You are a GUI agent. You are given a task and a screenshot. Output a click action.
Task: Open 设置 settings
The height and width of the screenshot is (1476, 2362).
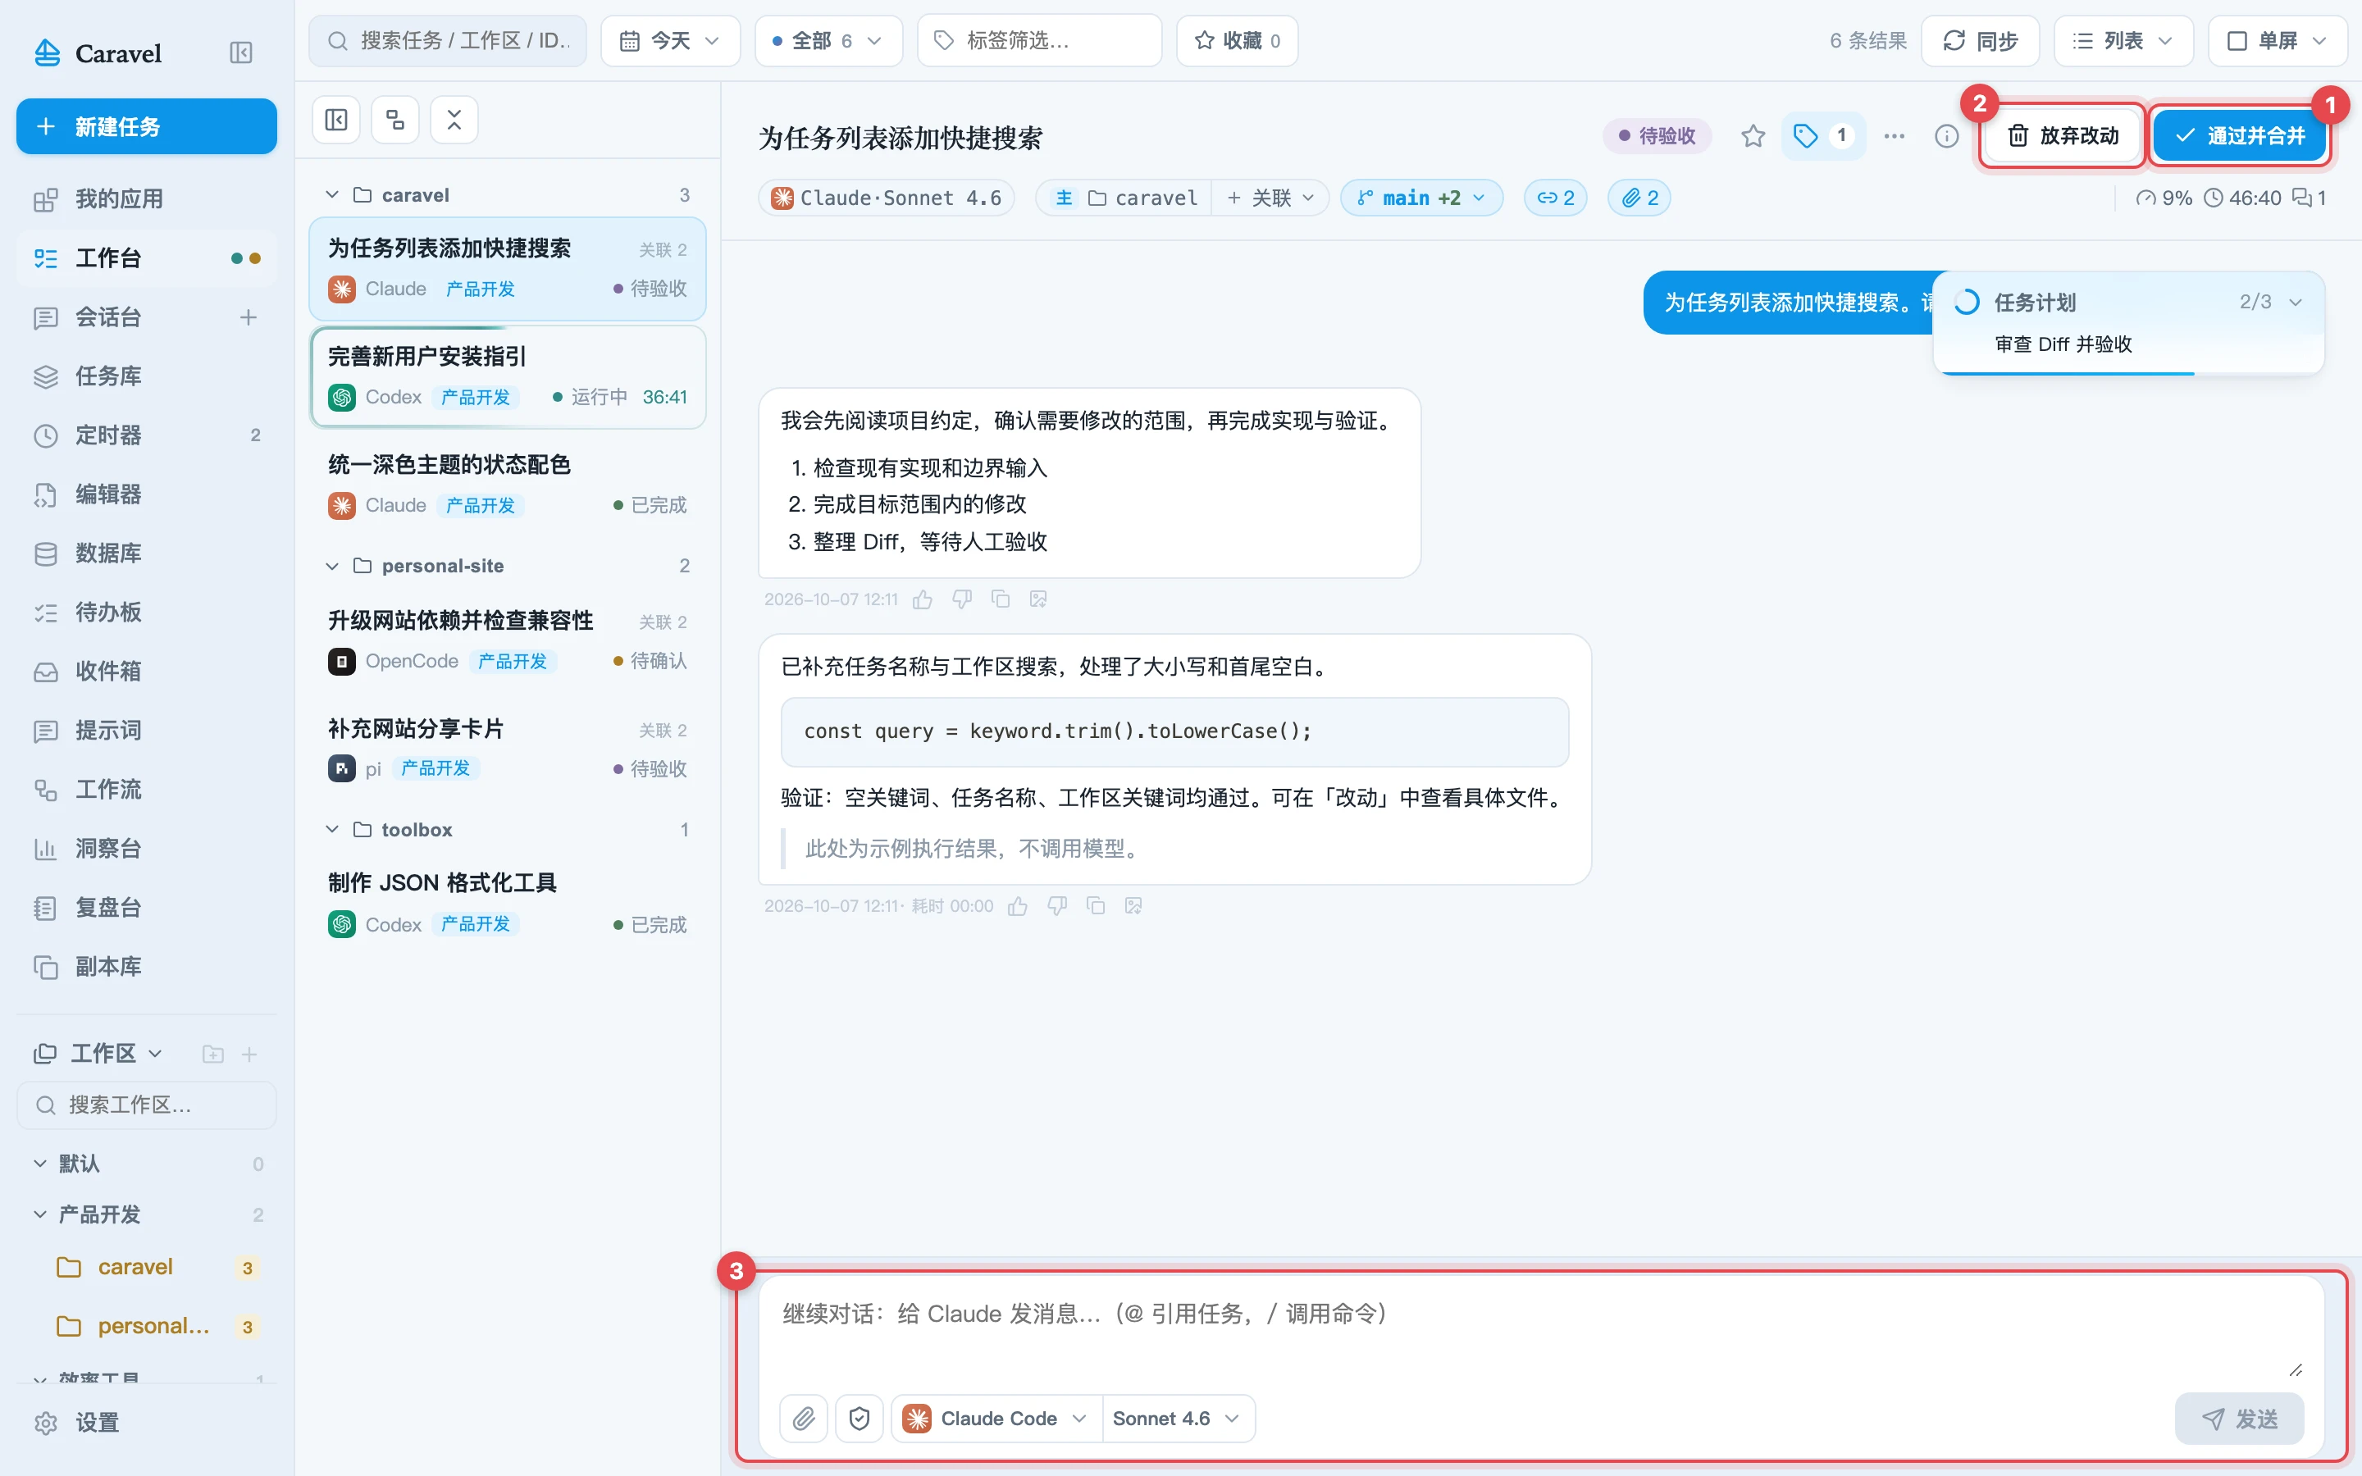click(147, 1423)
